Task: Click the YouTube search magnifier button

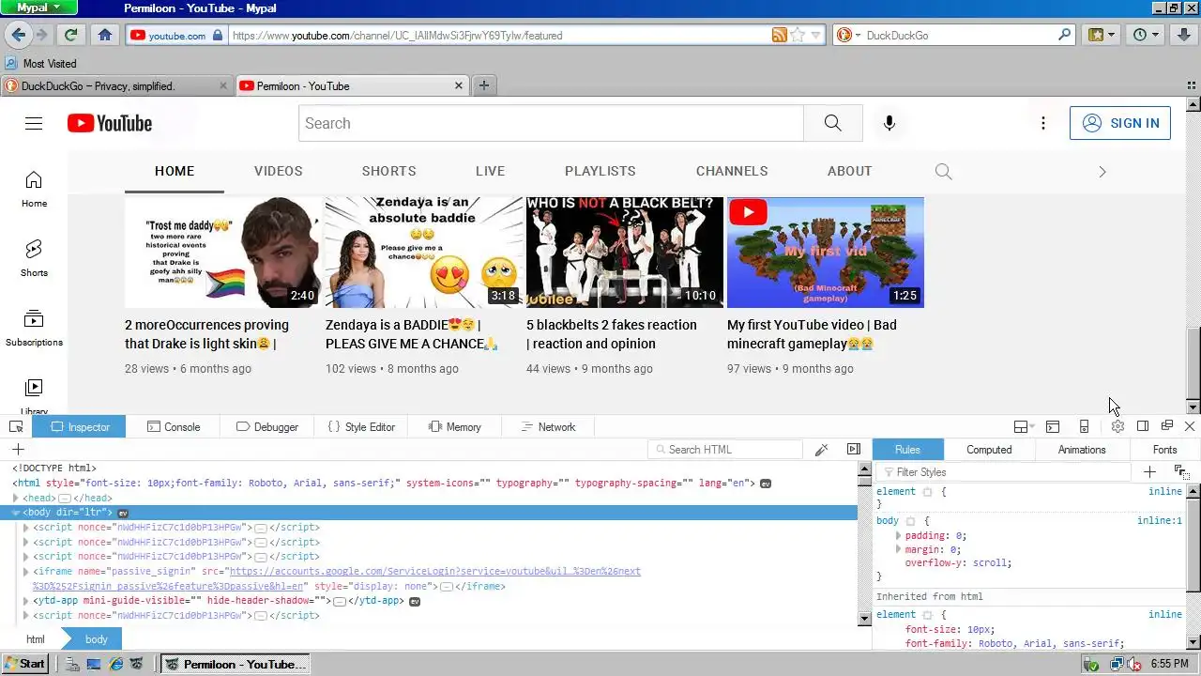Action: click(x=832, y=123)
